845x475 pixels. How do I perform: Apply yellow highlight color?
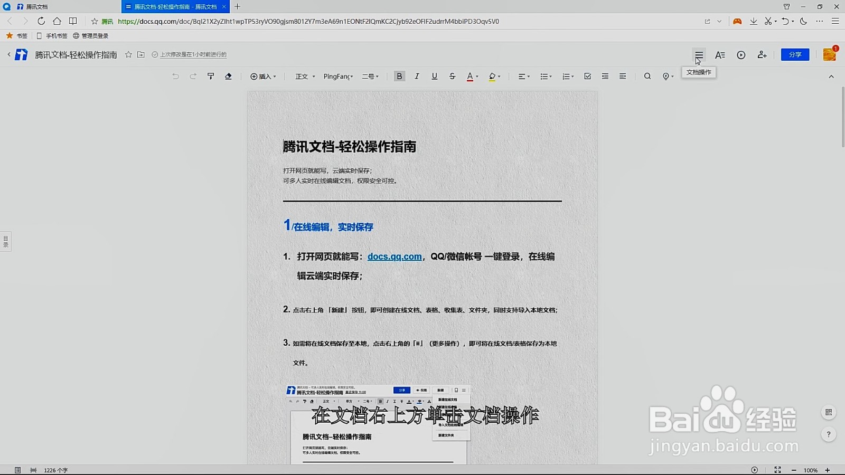492,77
